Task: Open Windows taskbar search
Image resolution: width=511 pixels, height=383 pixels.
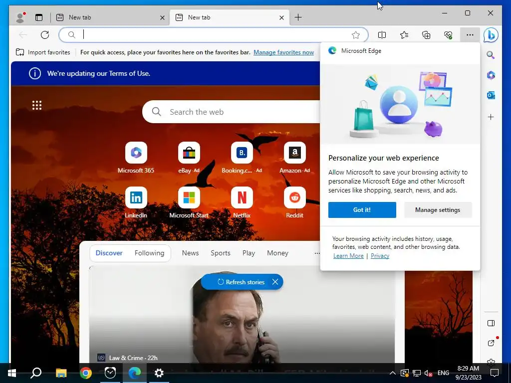Action: [36, 373]
